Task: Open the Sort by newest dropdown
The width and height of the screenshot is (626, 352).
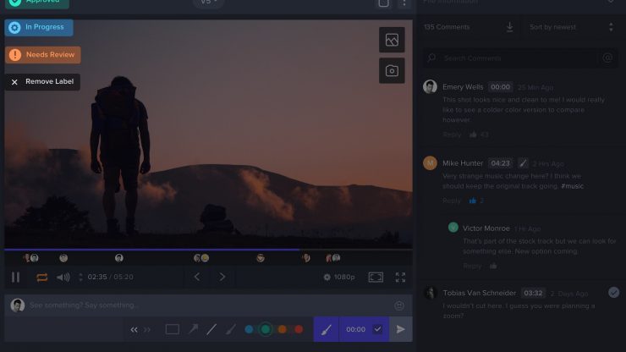Action: 570,27
